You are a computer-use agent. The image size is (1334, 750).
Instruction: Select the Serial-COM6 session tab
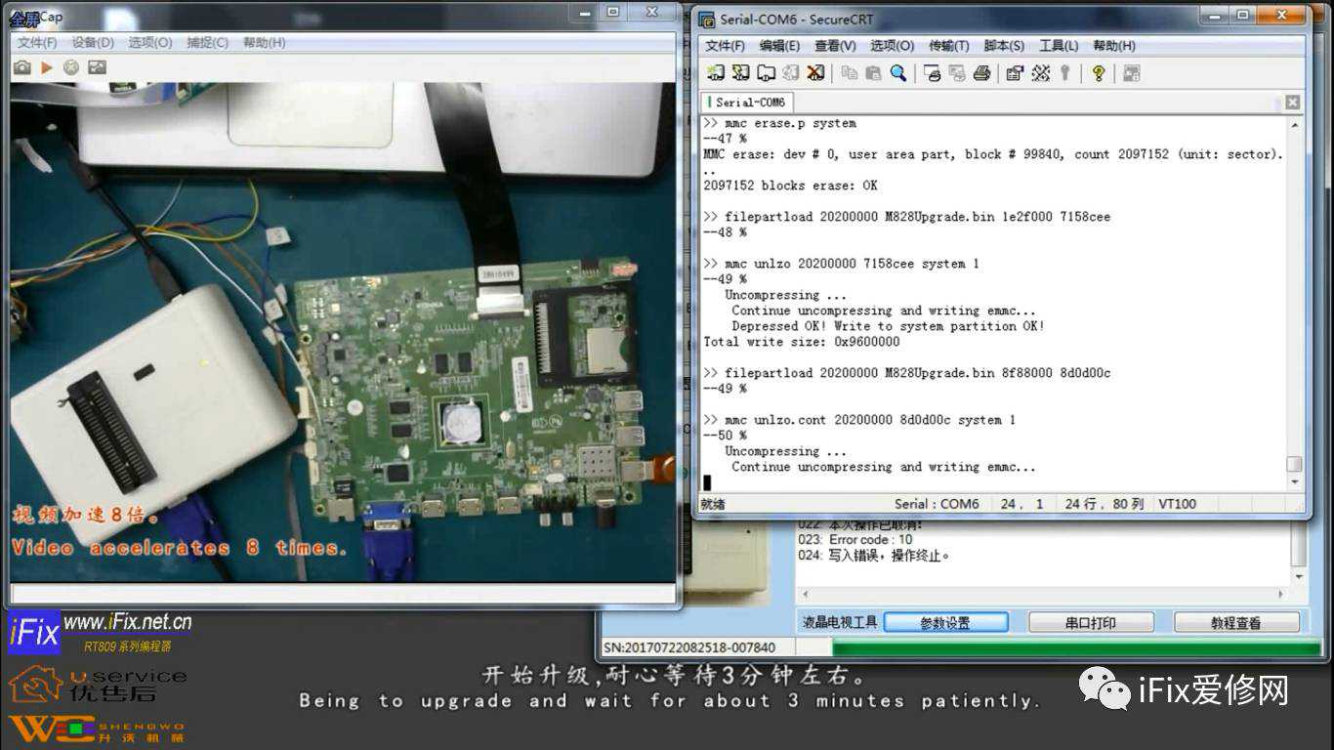(749, 103)
